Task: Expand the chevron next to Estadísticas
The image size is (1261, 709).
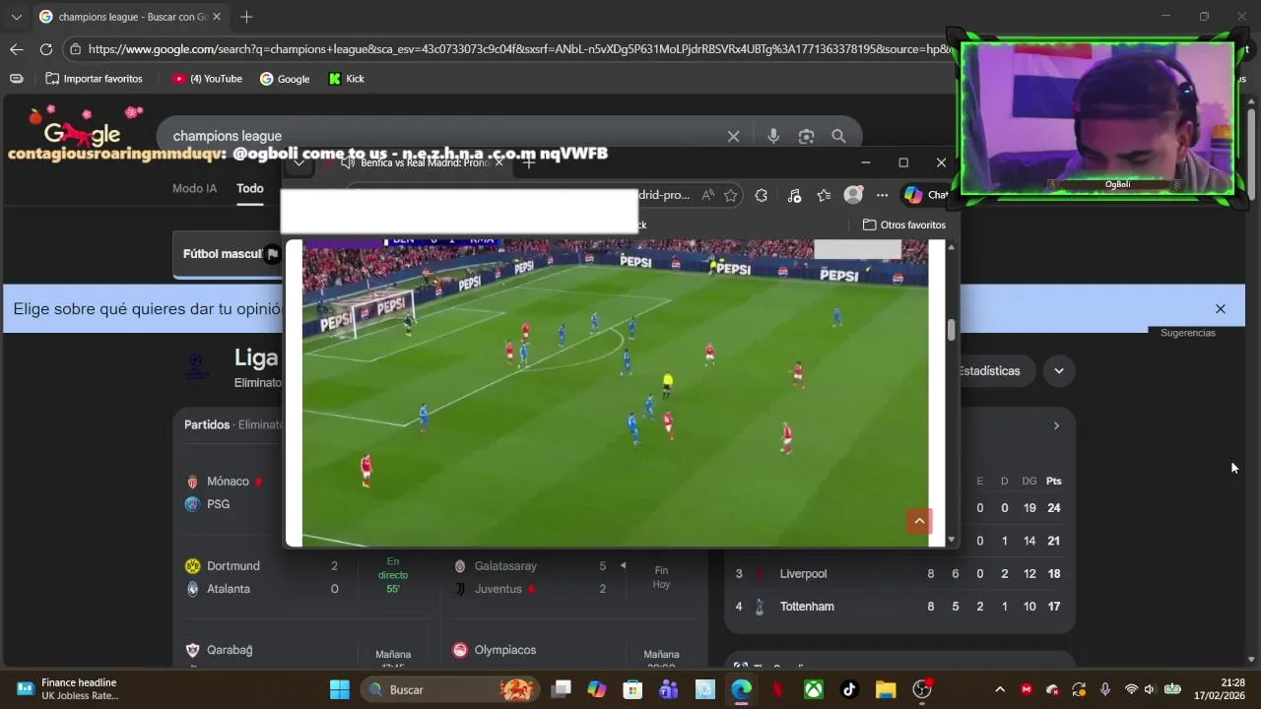Action: pos(1059,371)
